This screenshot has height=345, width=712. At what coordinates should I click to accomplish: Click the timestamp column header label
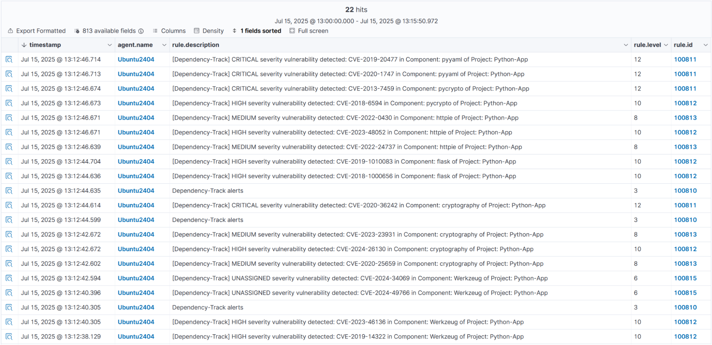pyautogui.click(x=45, y=45)
